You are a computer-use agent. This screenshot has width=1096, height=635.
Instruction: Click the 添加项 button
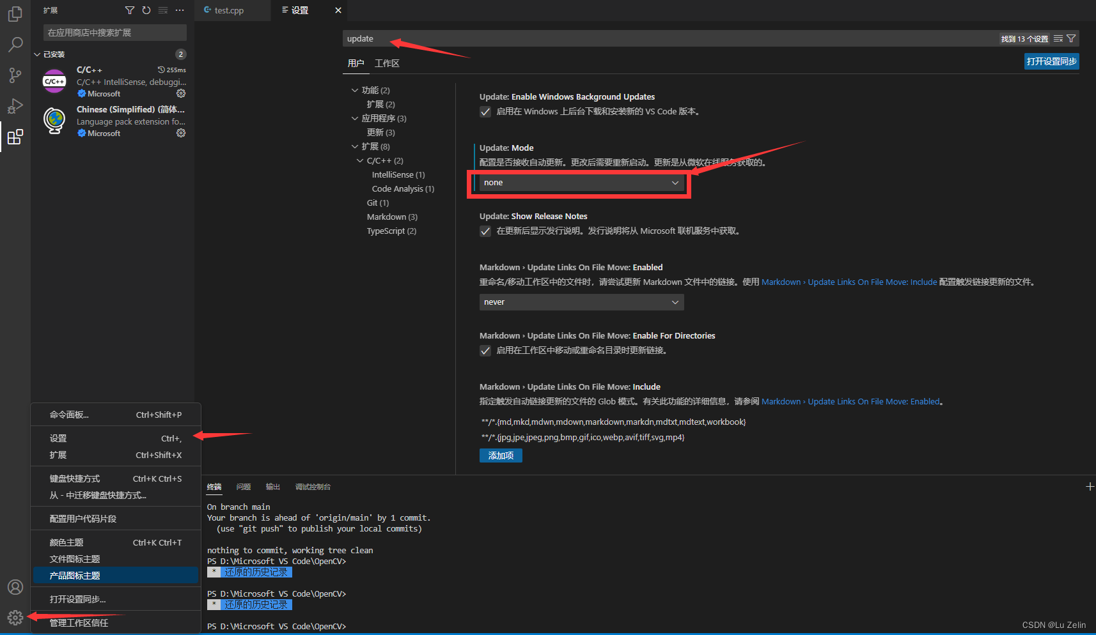point(501,455)
